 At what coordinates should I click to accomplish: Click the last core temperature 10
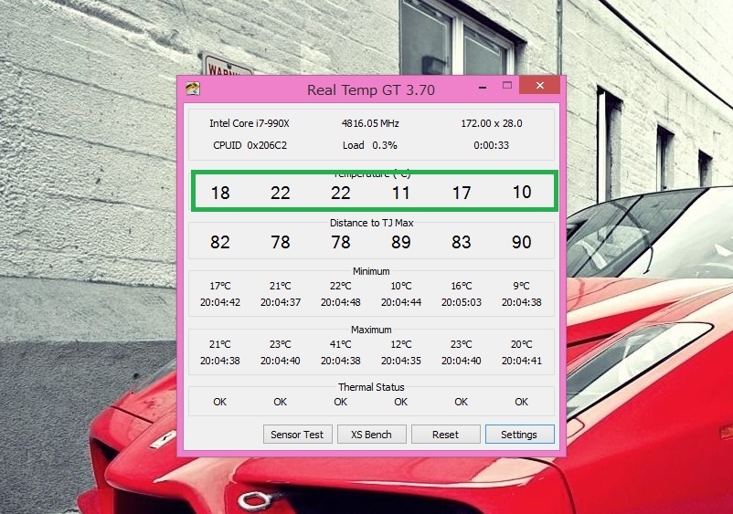coord(522,192)
